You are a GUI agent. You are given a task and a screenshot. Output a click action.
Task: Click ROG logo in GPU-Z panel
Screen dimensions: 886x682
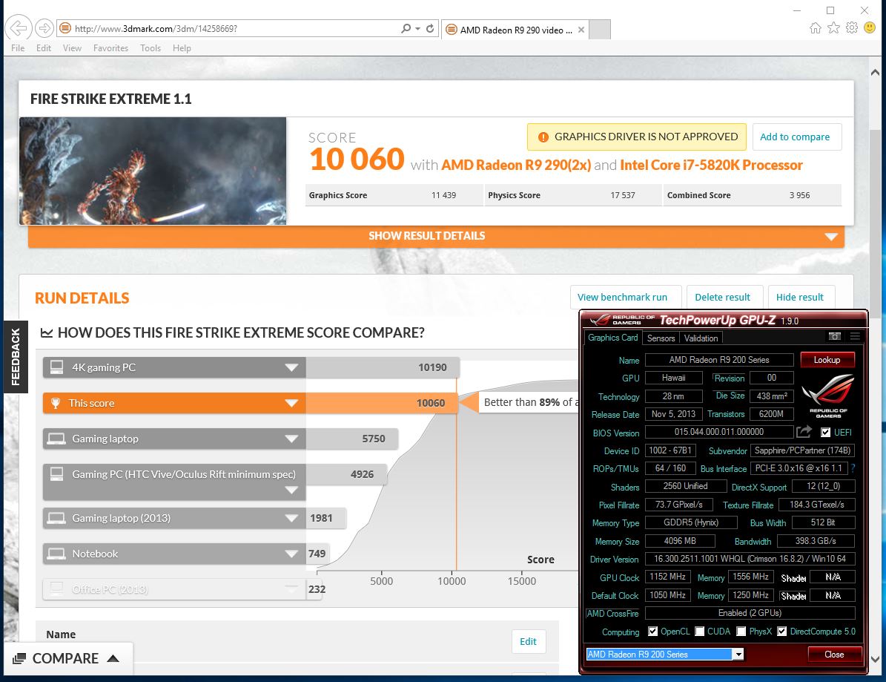[x=828, y=396]
